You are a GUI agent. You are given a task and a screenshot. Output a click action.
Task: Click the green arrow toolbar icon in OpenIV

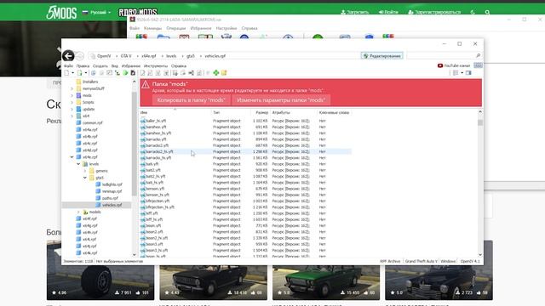tap(125, 73)
